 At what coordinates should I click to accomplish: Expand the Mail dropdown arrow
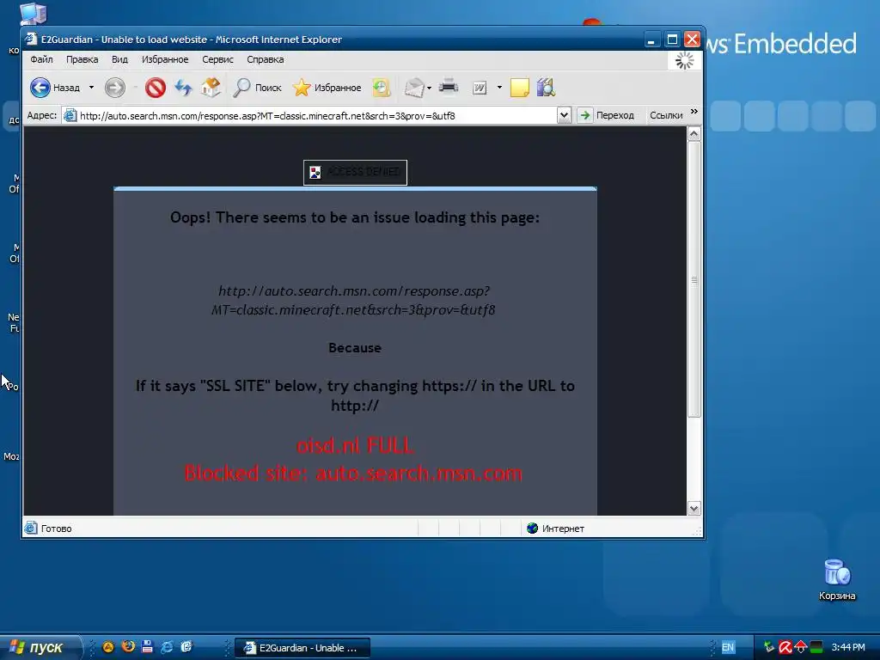click(x=430, y=88)
